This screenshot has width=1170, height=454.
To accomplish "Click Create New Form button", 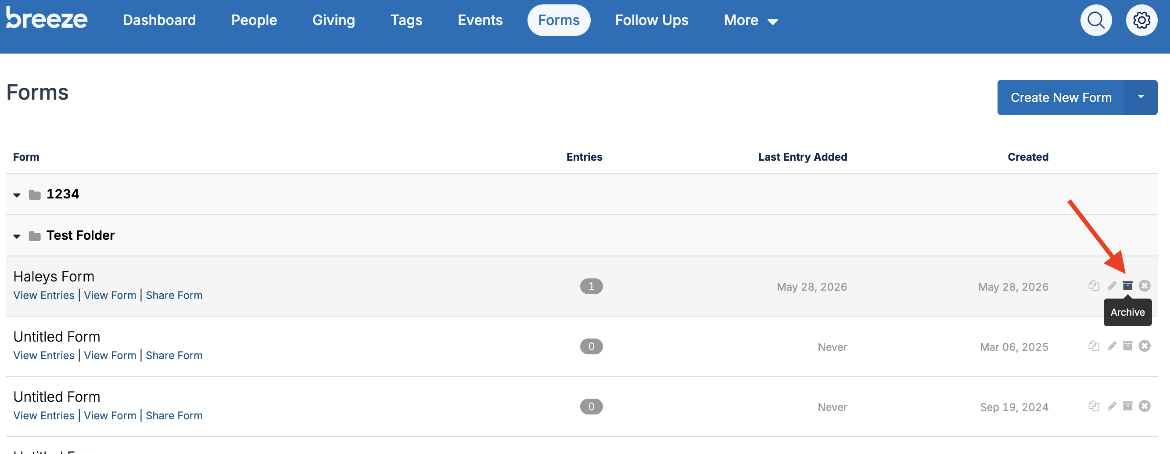I will 1060,98.
